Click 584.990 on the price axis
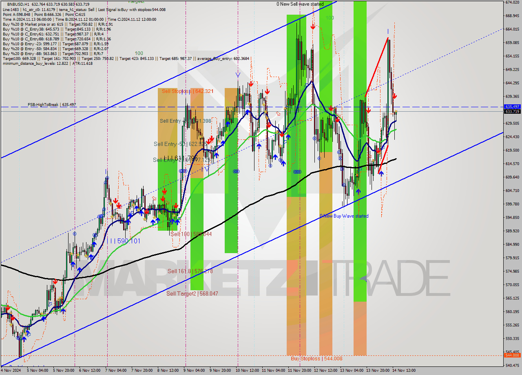This screenshot has height=375, width=522. (512, 245)
